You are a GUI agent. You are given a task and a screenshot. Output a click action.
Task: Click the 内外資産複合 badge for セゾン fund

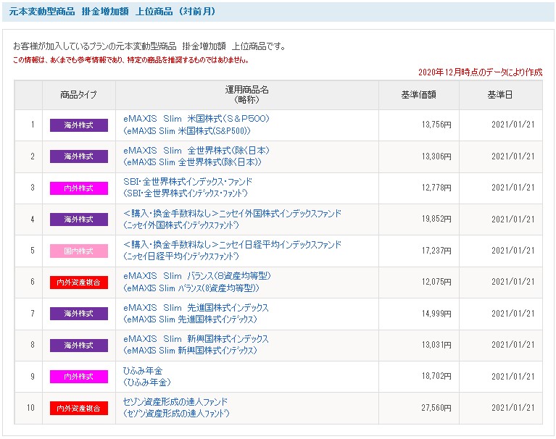point(79,408)
